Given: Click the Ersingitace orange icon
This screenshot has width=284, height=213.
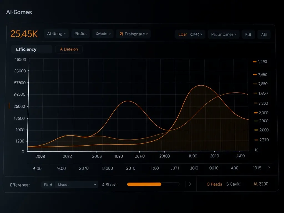Looking at the screenshot, I should (x=121, y=34).
